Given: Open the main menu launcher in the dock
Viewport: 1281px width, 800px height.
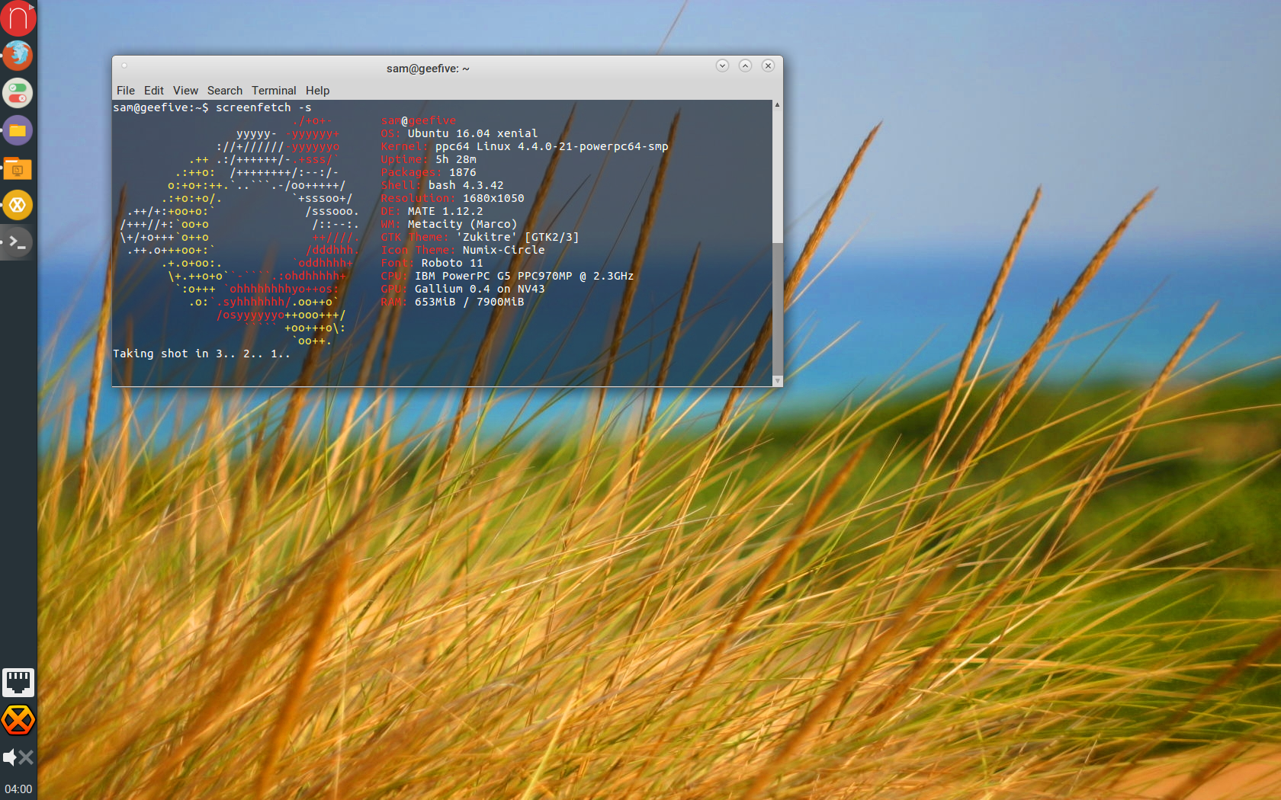Looking at the screenshot, I should (18, 18).
